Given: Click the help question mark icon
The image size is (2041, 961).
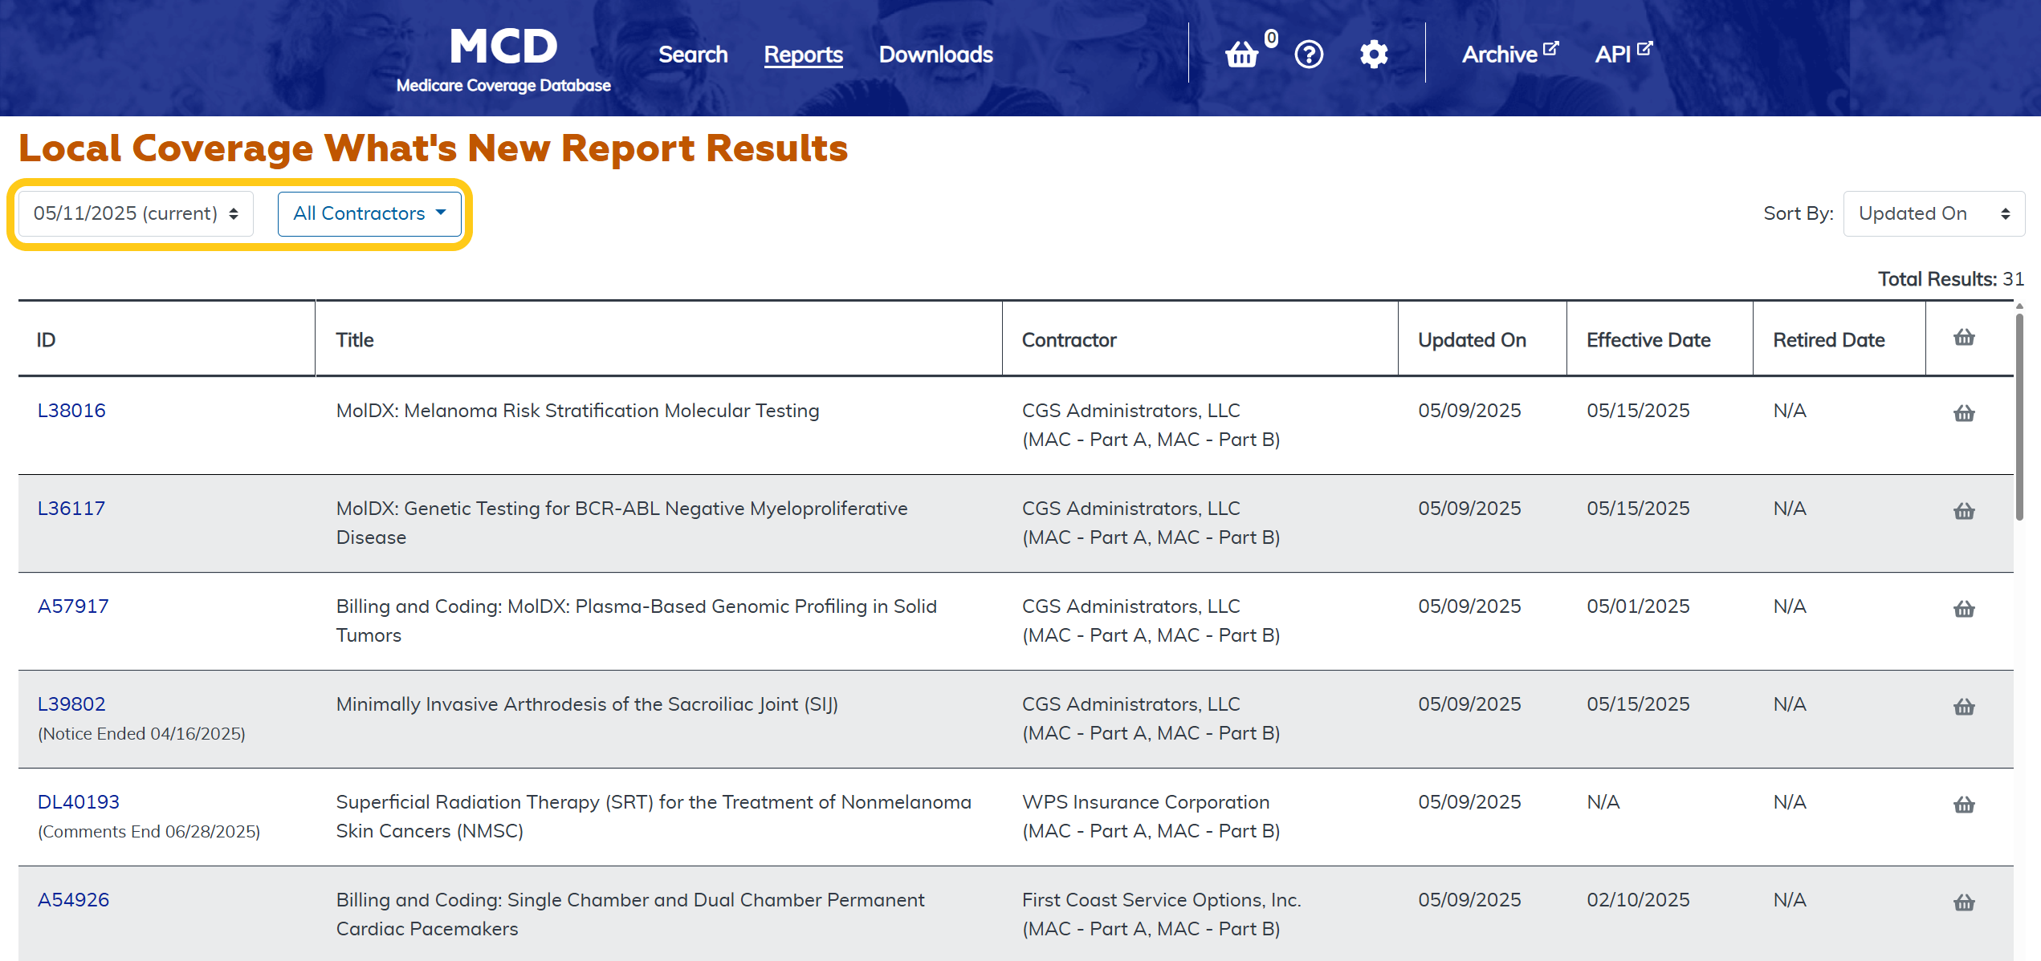Looking at the screenshot, I should [1309, 55].
